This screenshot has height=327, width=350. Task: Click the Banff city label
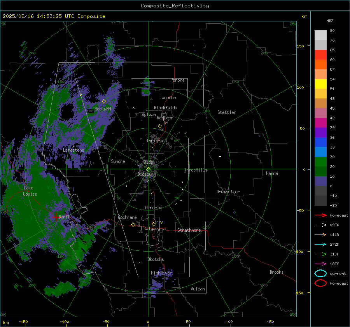click(x=64, y=217)
